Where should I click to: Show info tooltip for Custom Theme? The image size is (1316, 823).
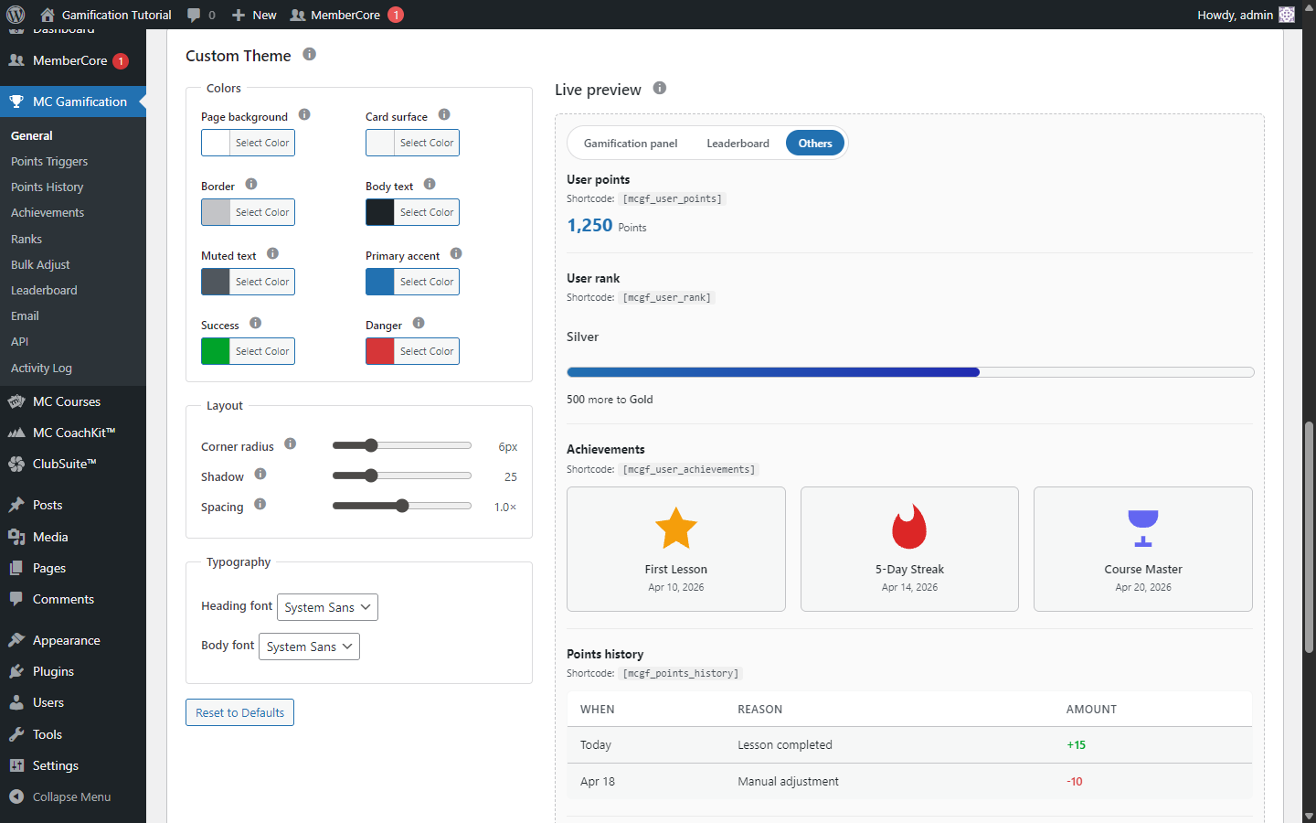tap(310, 54)
